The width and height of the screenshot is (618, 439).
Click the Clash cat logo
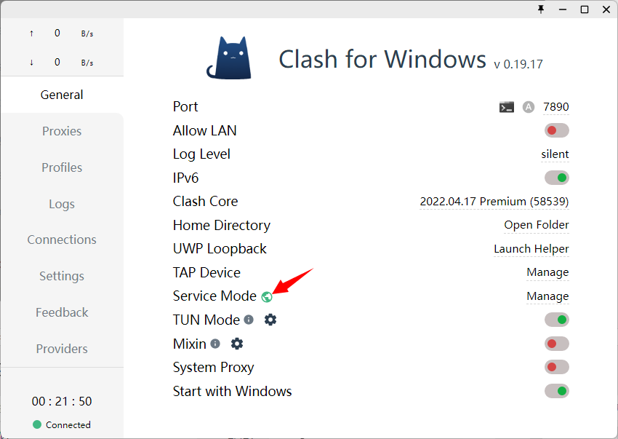[229, 58]
